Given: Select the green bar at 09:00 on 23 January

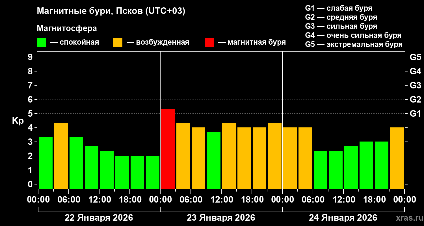Looking at the screenshot, I should point(214,160).
